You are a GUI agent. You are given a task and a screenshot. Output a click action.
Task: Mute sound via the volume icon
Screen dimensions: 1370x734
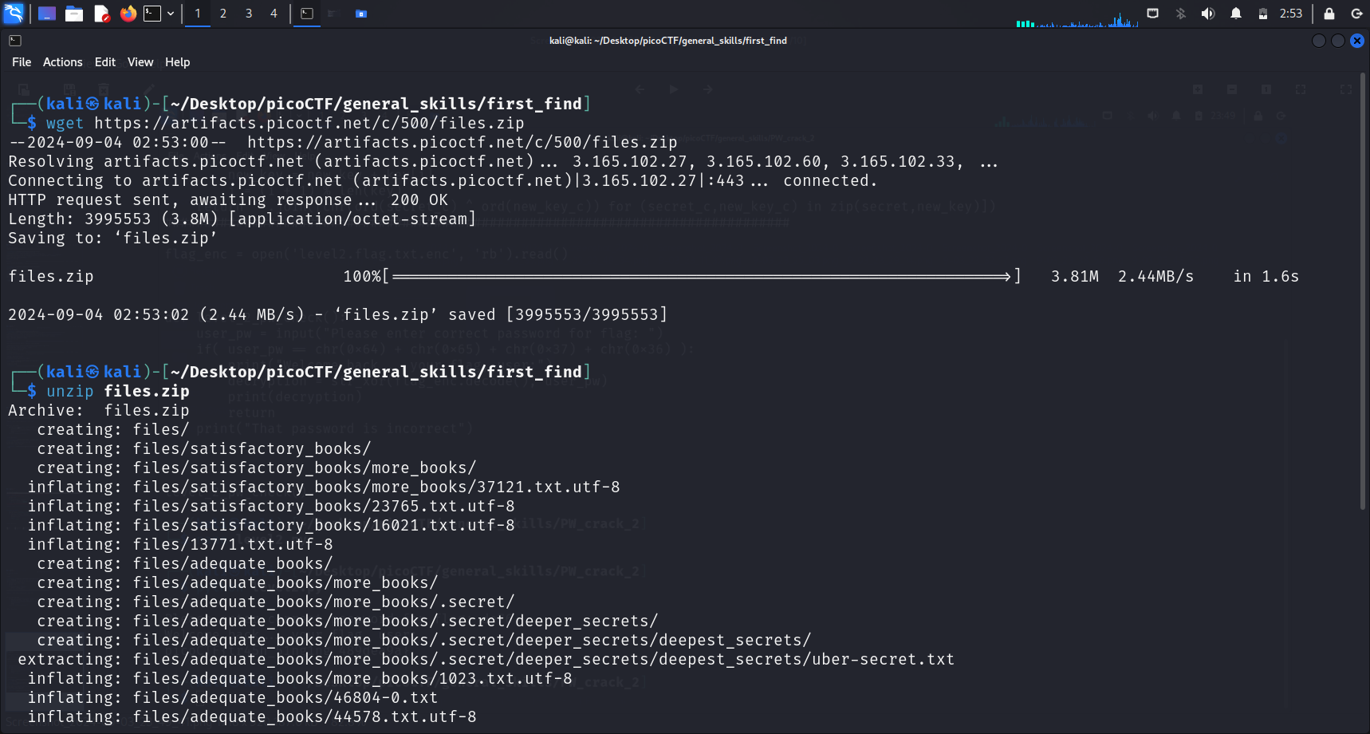1208,14
